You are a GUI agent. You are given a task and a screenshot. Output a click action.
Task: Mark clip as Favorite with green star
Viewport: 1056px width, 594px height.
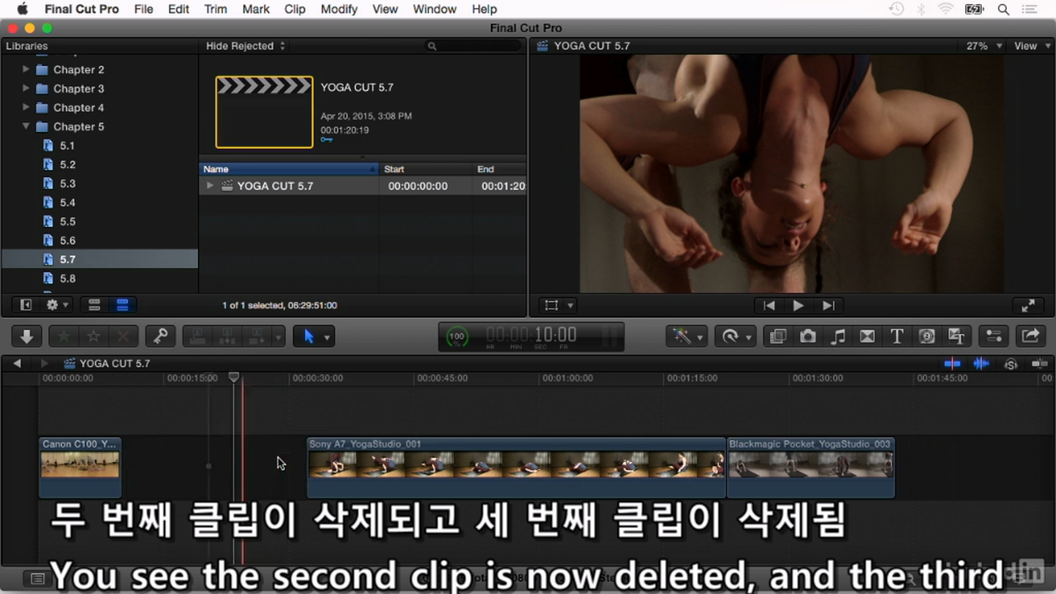[x=62, y=337]
